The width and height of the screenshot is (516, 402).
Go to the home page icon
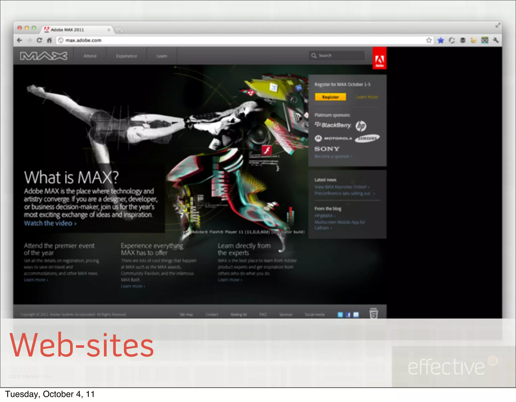click(x=49, y=40)
